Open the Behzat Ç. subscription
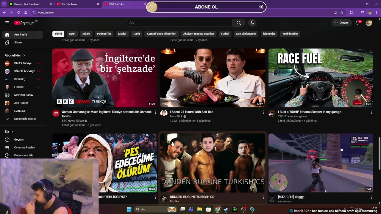The height and width of the screenshot is (214, 381). tap(23, 79)
